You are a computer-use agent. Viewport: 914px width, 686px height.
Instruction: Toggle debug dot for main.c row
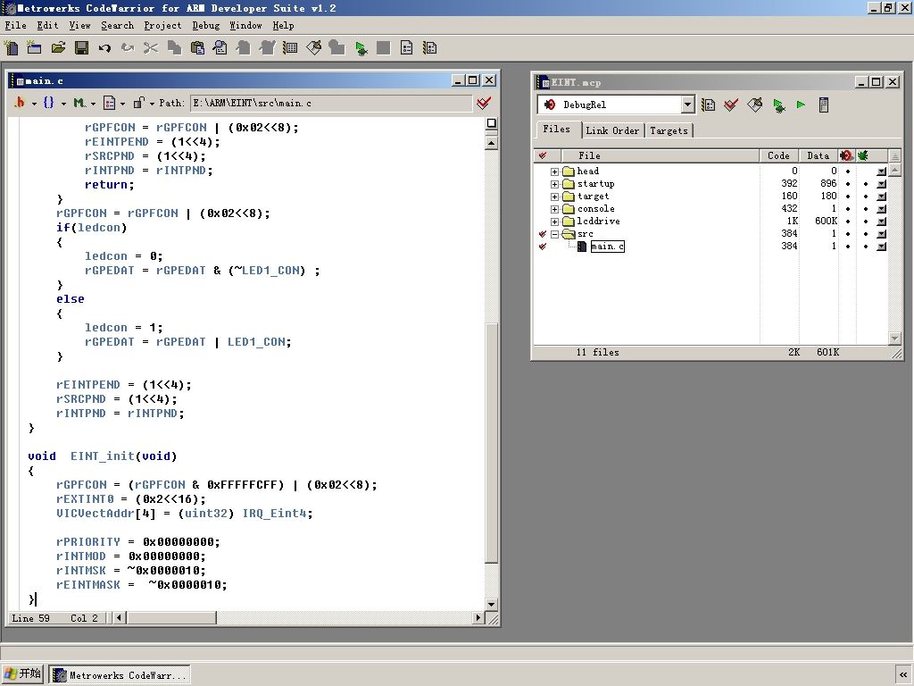(x=866, y=247)
